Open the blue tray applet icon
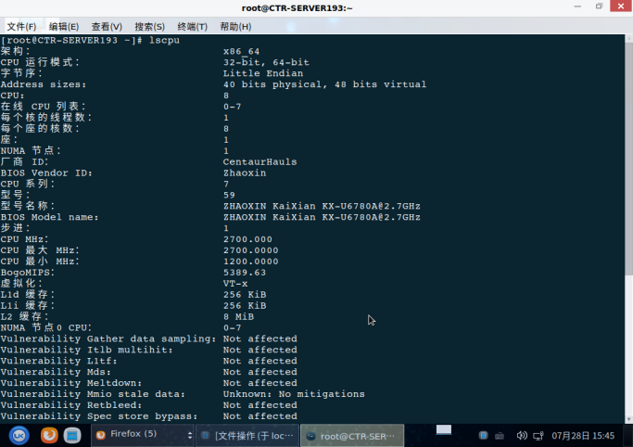Screen dimensions: 633x447 (483, 435)
